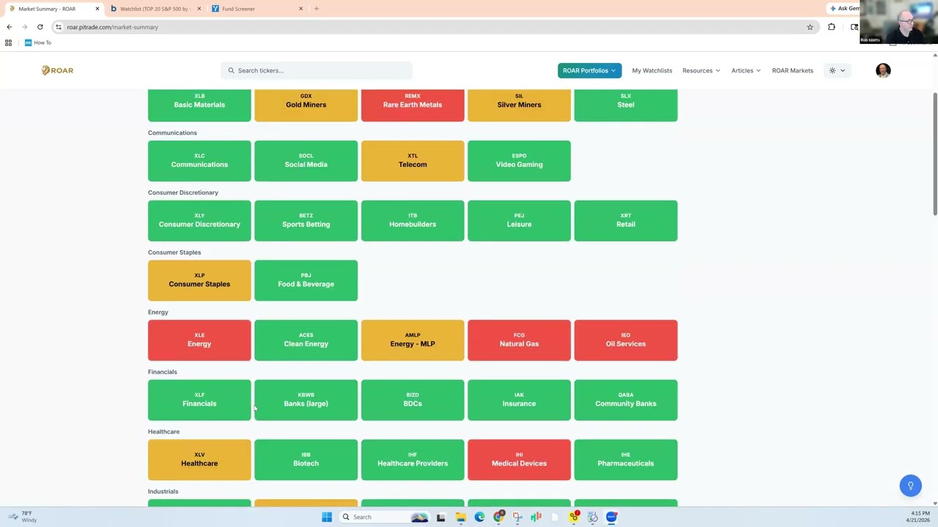Click the Windows taskbar Search box

tap(386, 517)
